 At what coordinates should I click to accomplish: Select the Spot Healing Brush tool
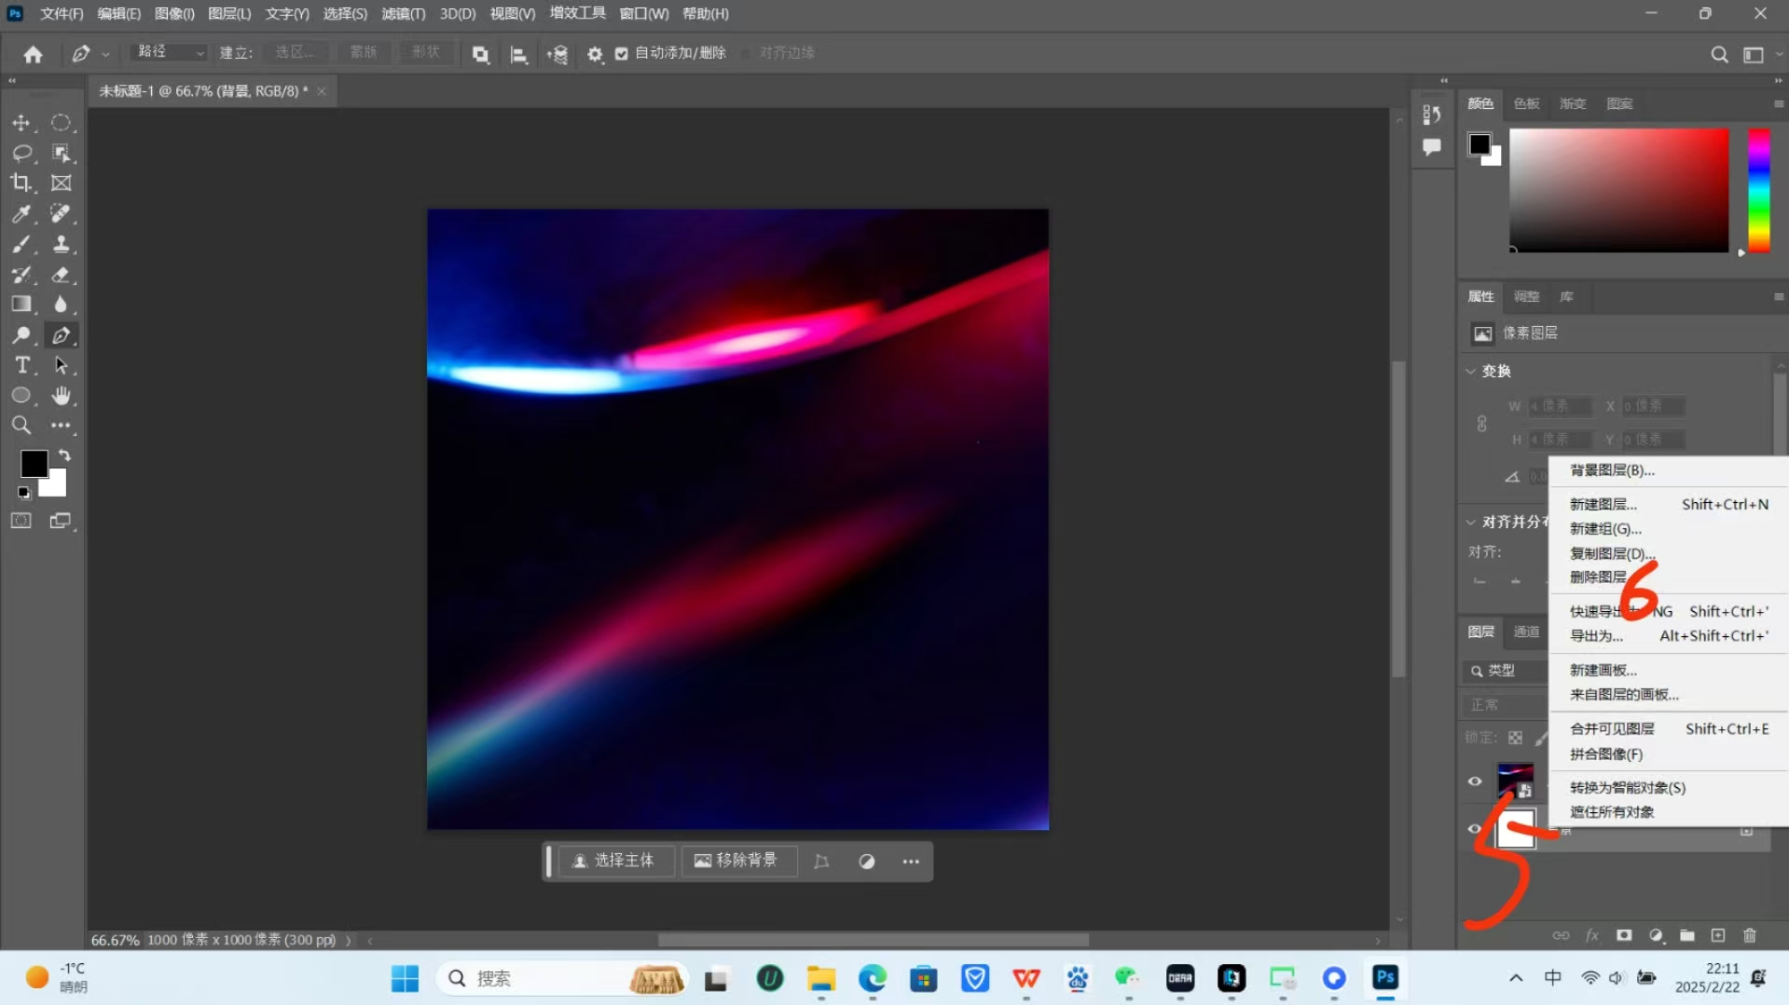coord(61,213)
